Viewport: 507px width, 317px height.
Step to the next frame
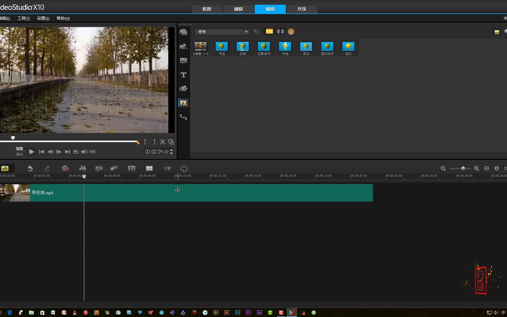point(59,152)
